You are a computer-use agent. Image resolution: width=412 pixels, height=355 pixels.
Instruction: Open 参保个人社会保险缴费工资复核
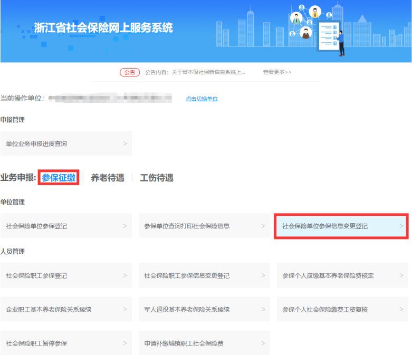pos(342,309)
